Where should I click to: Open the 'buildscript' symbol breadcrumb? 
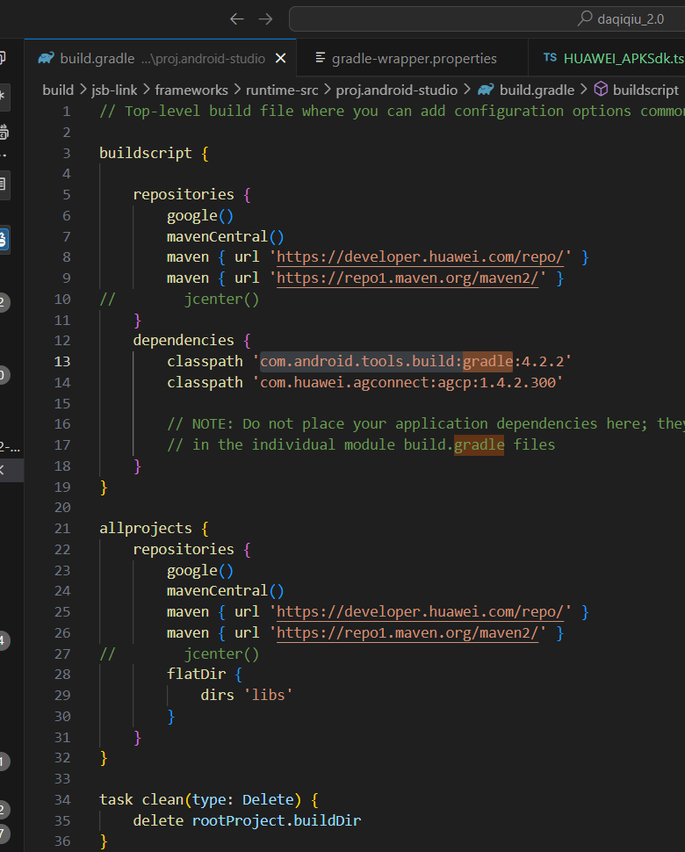pos(645,90)
